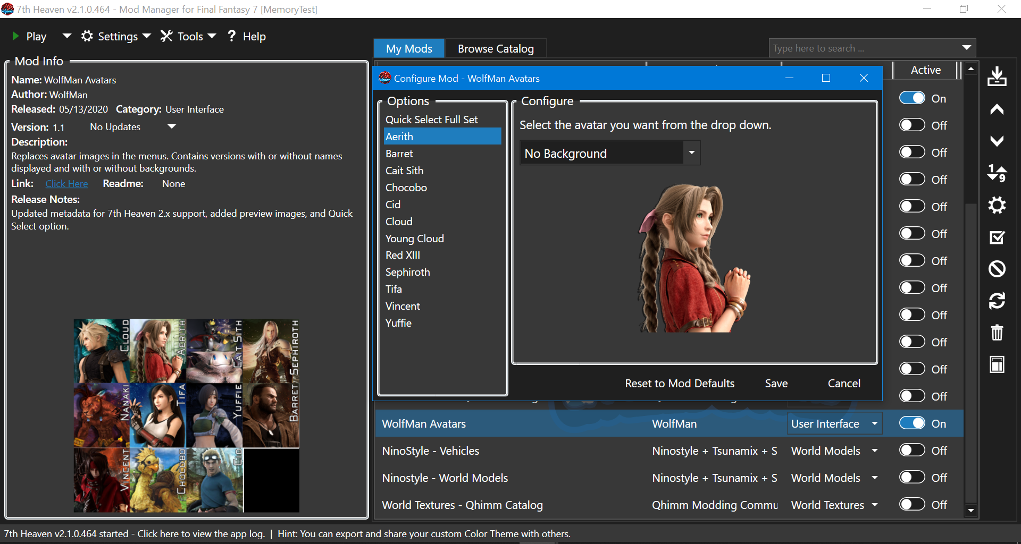1021x544 pixels.
Task: Click the 7th Heaven app icon in title bar
Action: pos(7,9)
